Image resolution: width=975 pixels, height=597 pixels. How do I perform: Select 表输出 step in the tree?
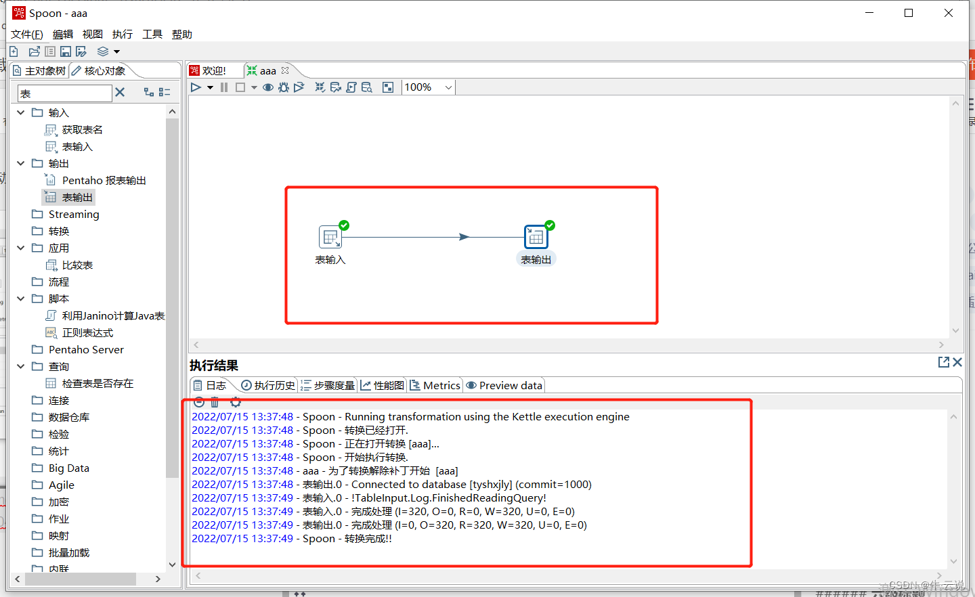point(77,197)
